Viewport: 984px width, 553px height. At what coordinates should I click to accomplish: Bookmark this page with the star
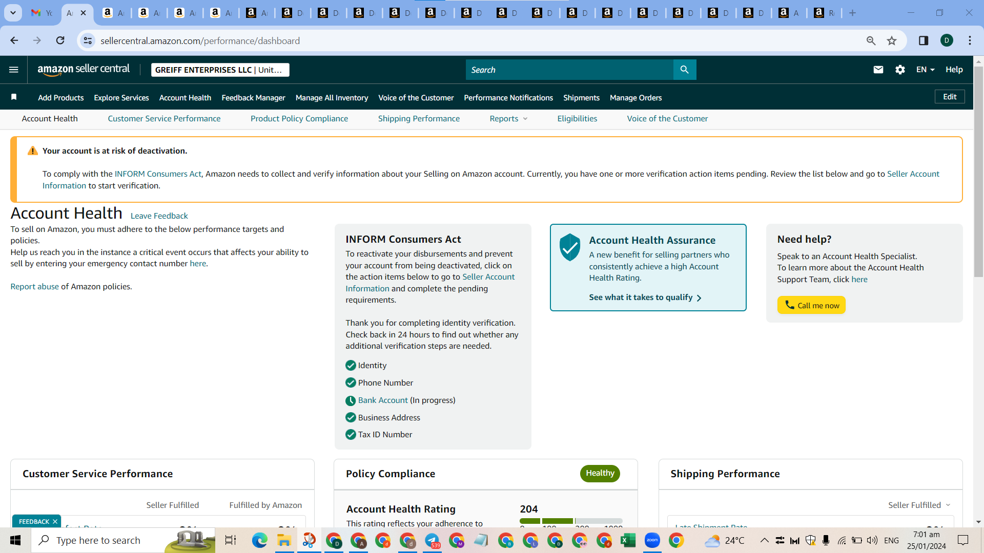[892, 40]
